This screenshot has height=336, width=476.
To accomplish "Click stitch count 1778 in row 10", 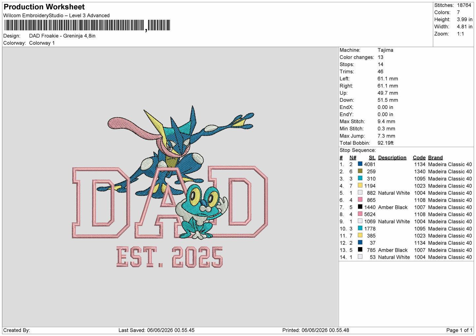I will (x=370, y=229).
